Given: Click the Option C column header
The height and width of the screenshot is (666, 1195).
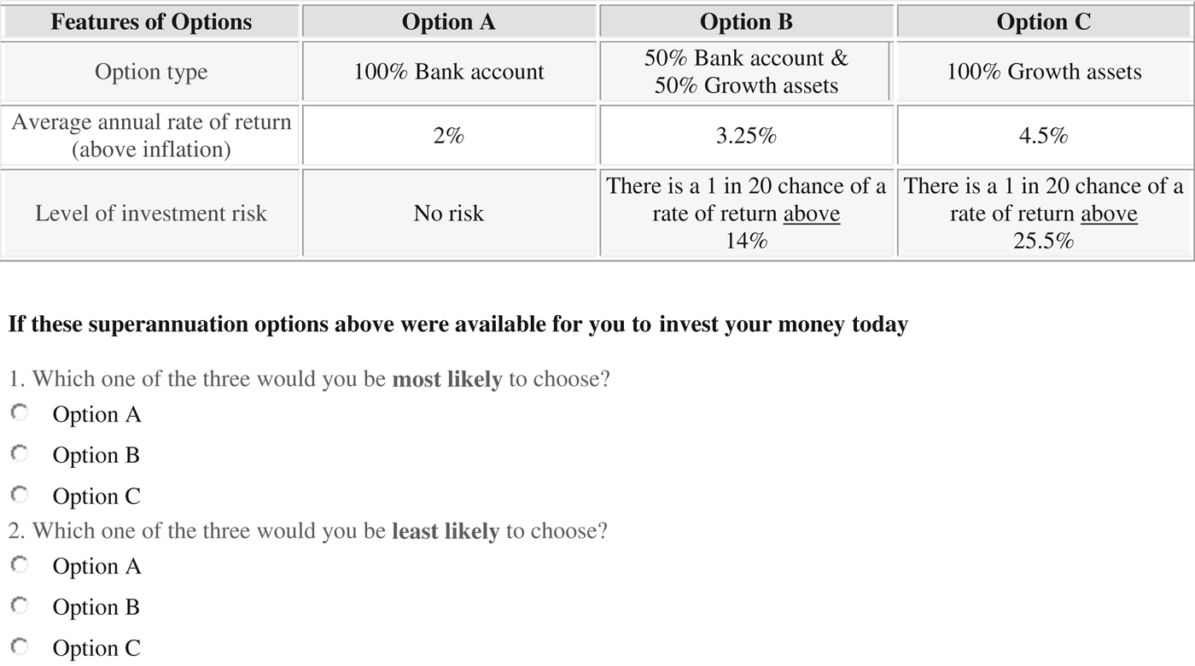Looking at the screenshot, I should 1044,21.
